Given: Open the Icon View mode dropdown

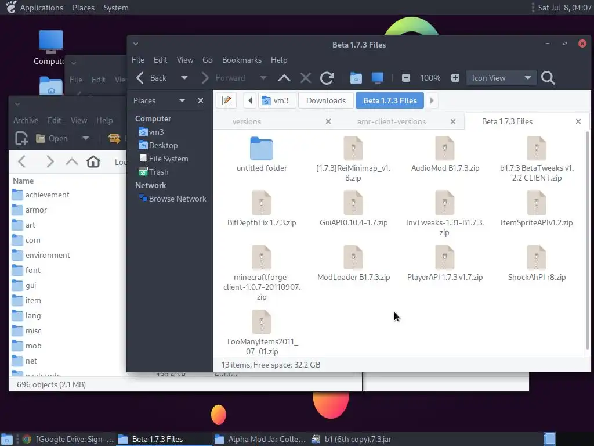Looking at the screenshot, I should coord(501,78).
